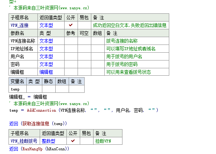The width and height of the screenshot is (216, 154).
Task: Toggle the 参考 cell for the 编辑框 parameter
Action: (x=71, y=72)
